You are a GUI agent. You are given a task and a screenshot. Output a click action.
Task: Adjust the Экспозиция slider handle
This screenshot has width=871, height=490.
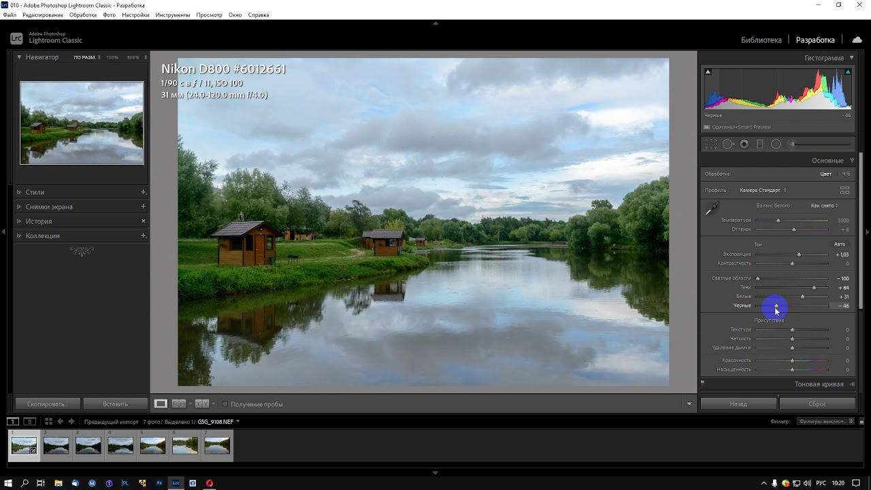pyautogui.click(x=799, y=255)
